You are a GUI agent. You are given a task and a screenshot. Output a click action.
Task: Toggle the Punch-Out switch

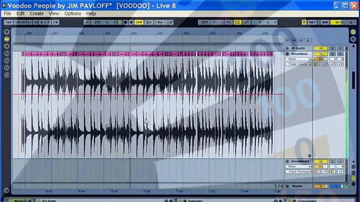point(246,22)
